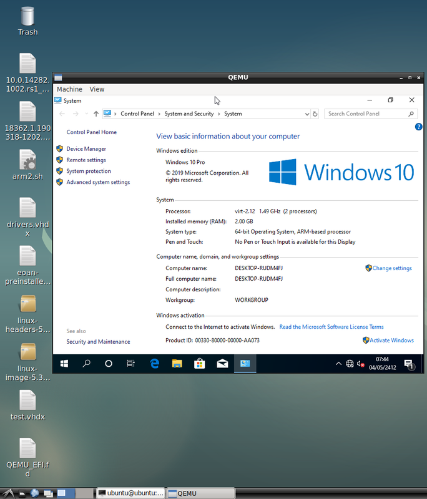The width and height of the screenshot is (427, 499).
Task: Select QEMU window button in panel
Action: point(201,493)
